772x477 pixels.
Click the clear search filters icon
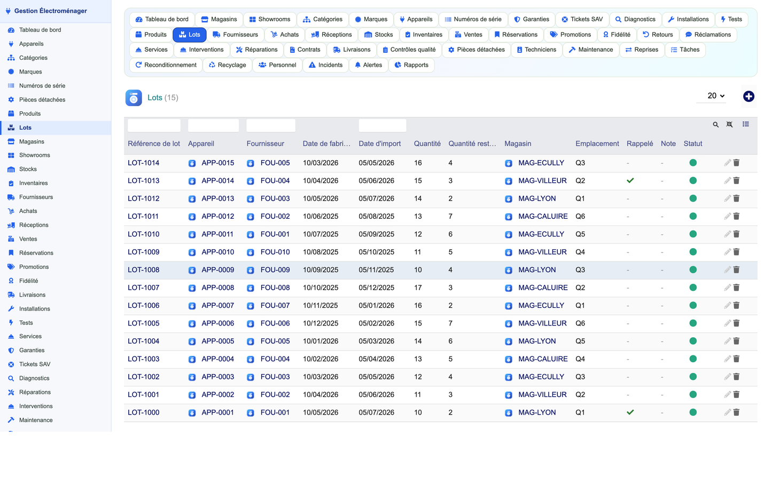[729, 124]
